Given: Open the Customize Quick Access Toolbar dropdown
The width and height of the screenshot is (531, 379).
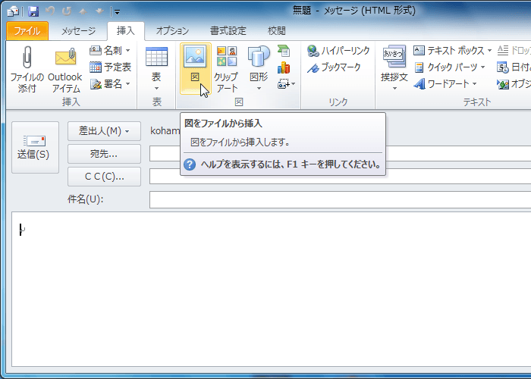Looking at the screenshot, I should (117, 12).
